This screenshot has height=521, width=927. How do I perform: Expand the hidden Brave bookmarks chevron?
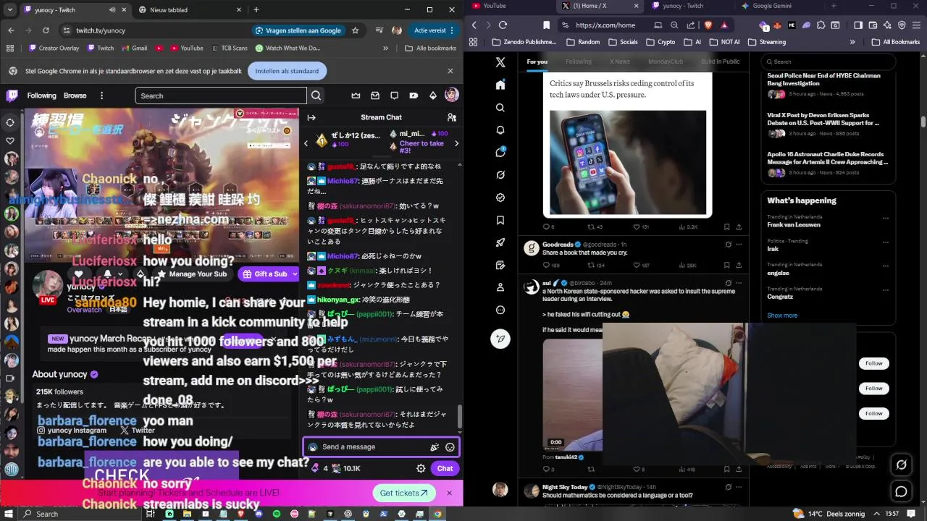click(x=852, y=42)
